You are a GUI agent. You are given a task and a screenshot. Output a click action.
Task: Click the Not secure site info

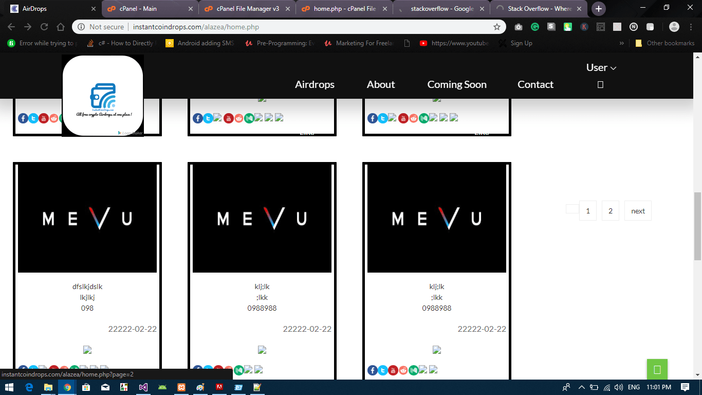point(101,27)
